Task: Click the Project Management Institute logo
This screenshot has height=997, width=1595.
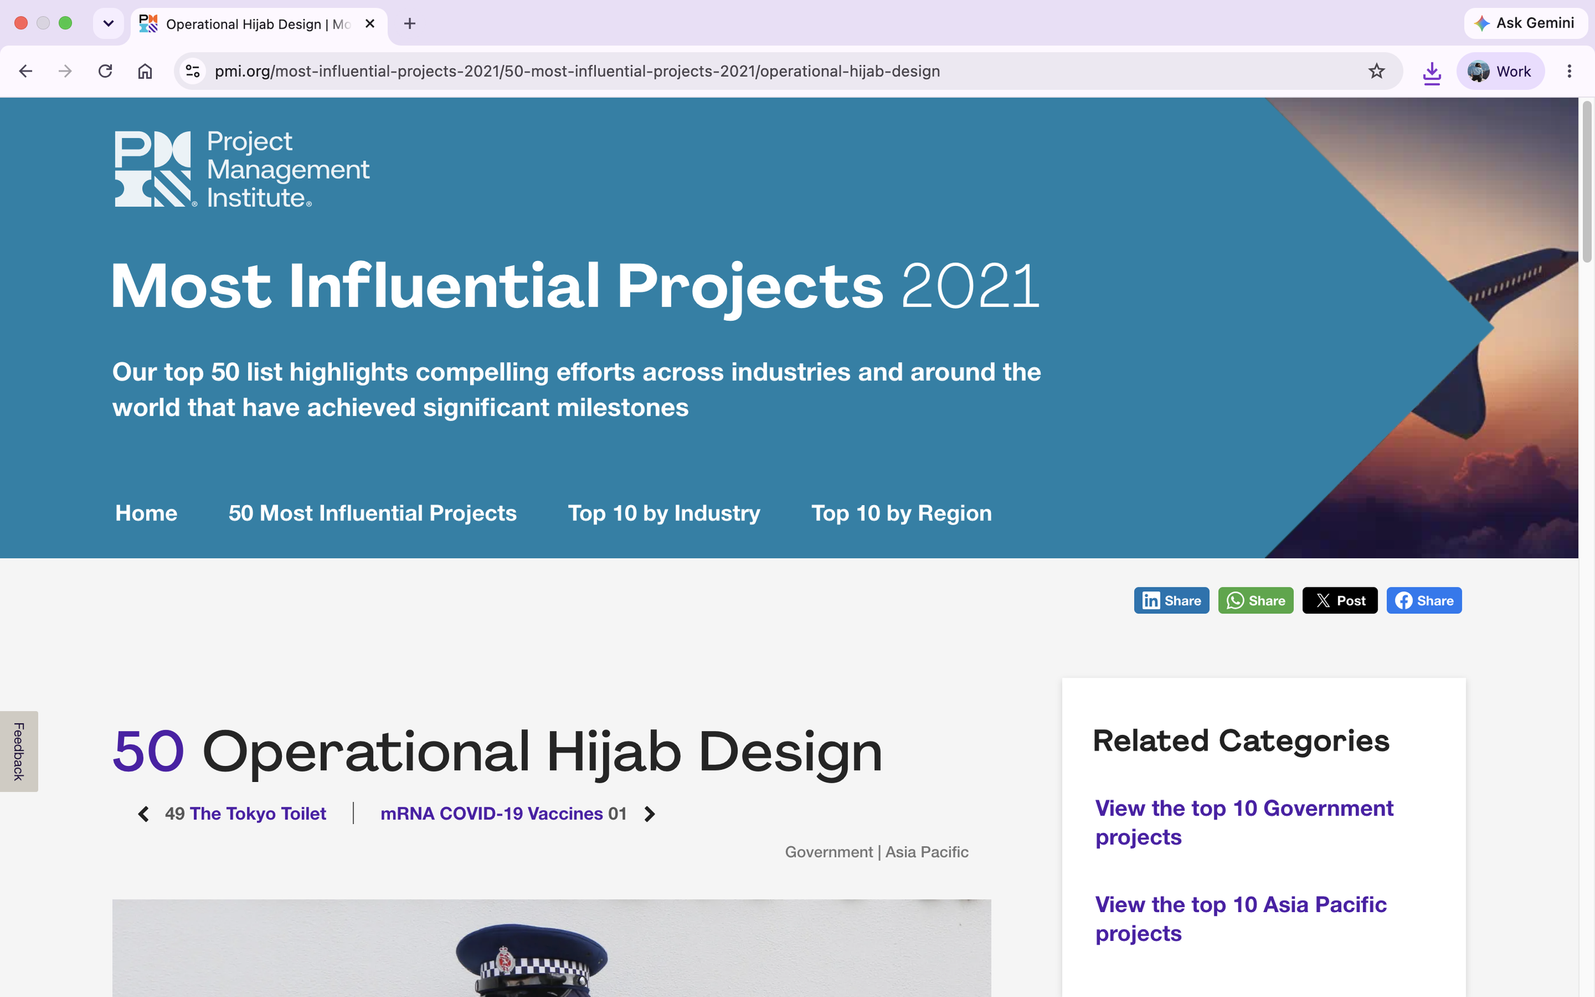Action: click(241, 169)
